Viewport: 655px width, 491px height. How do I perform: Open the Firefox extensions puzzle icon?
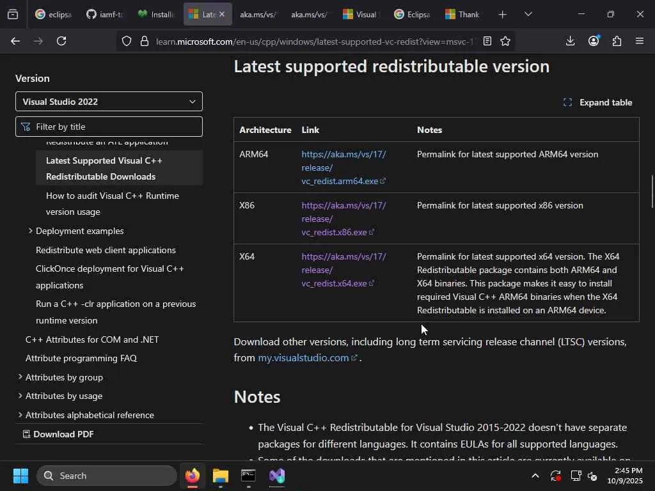pos(617,42)
